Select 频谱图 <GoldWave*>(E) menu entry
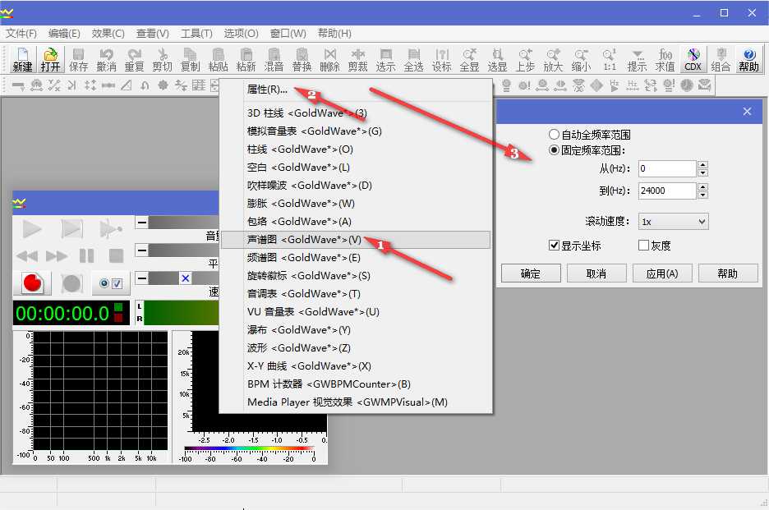Screen dimensions: 769x510 356,257
